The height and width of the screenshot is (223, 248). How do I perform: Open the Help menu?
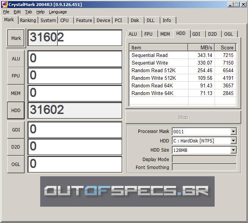40,12
